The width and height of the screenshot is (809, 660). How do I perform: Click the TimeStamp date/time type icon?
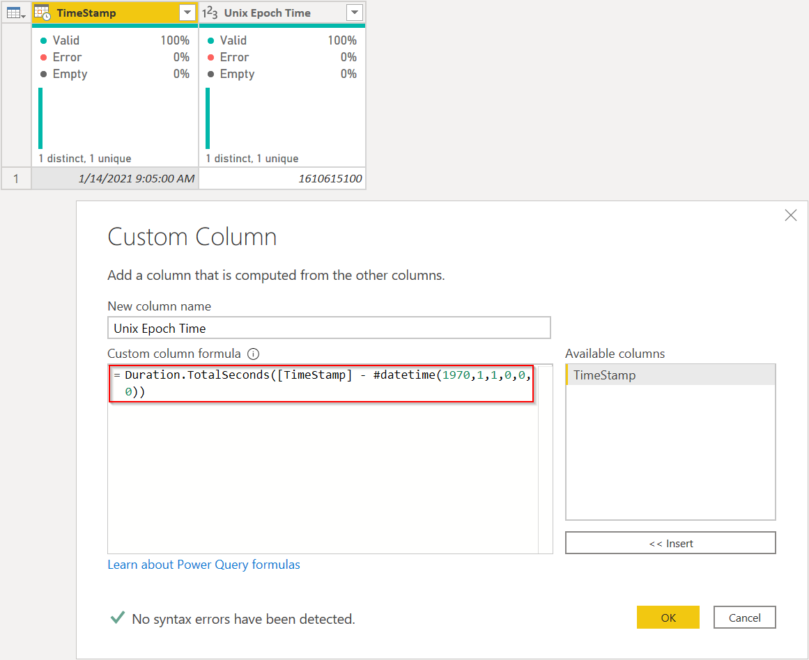[x=43, y=13]
